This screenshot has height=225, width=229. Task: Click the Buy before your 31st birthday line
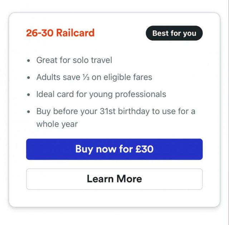tap(116, 111)
